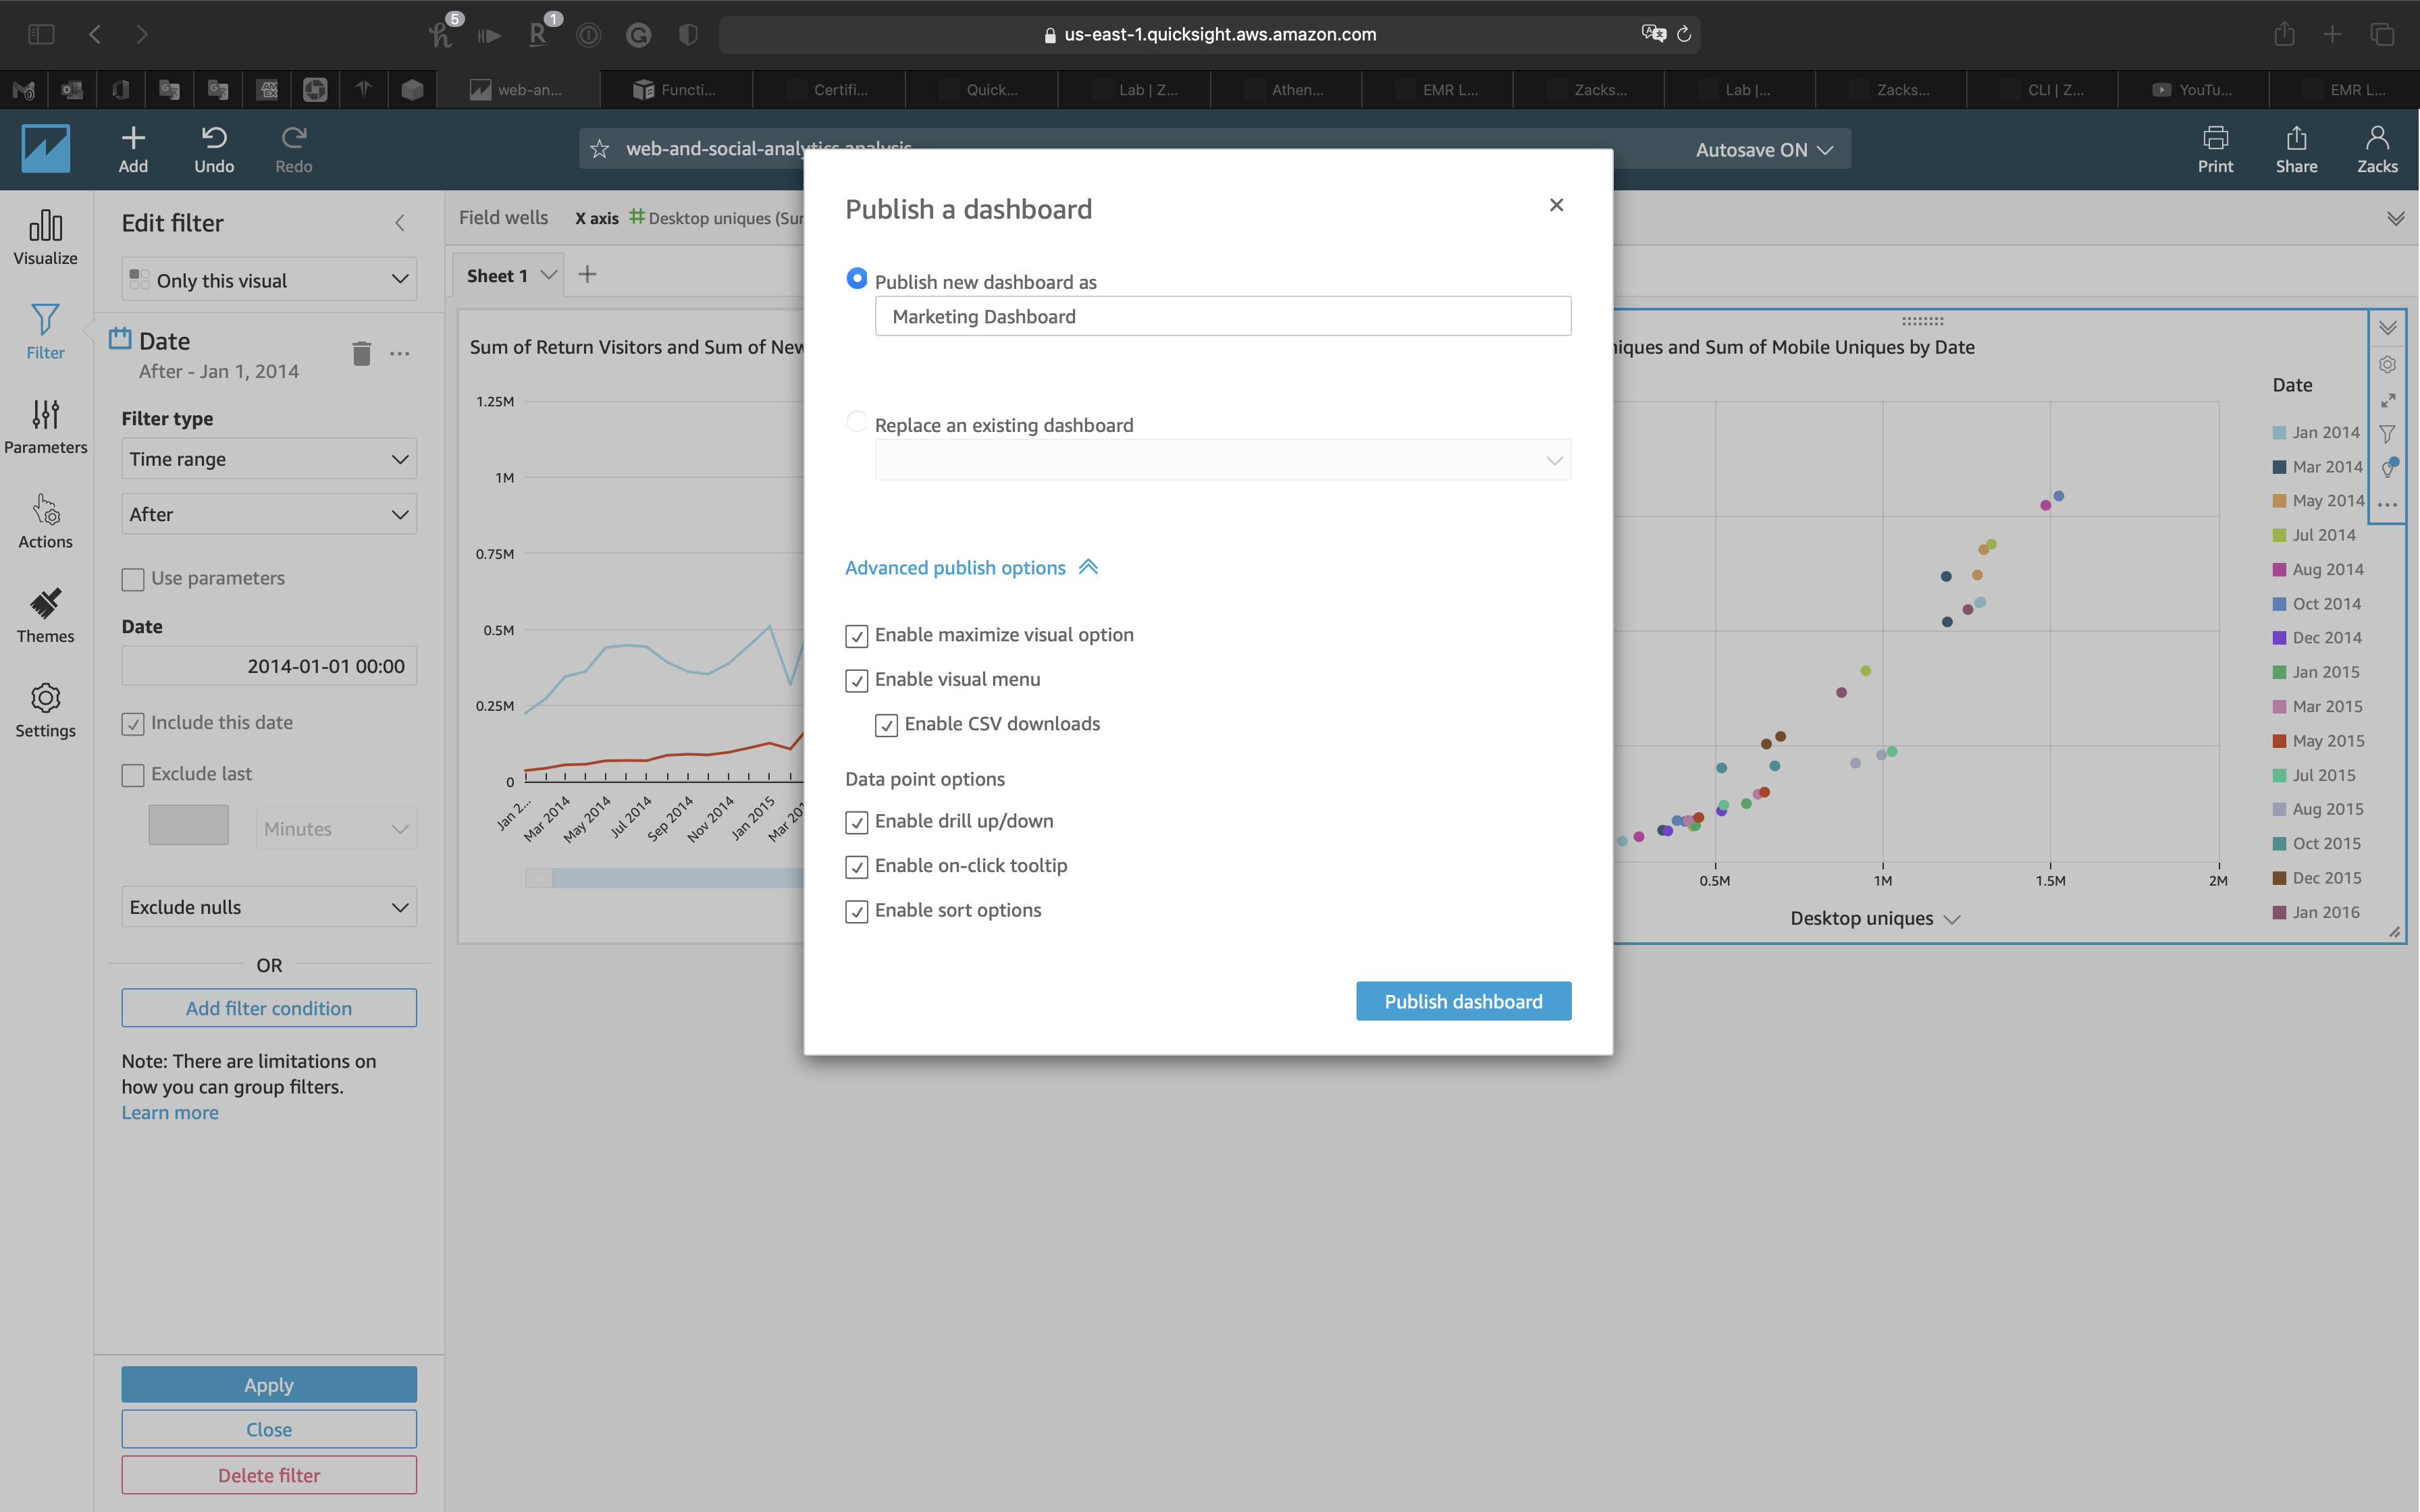Expand the Exclude nulls dropdown
The width and height of the screenshot is (2420, 1512).
(x=268, y=907)
